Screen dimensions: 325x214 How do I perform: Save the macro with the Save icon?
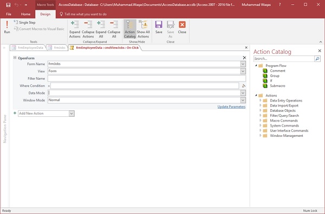click(159, 27)
